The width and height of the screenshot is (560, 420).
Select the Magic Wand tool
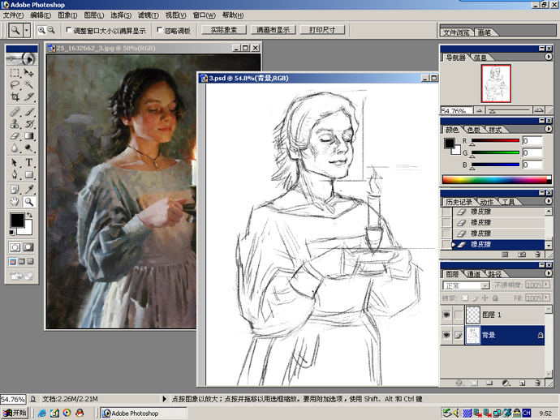click(x=29, y=84)
